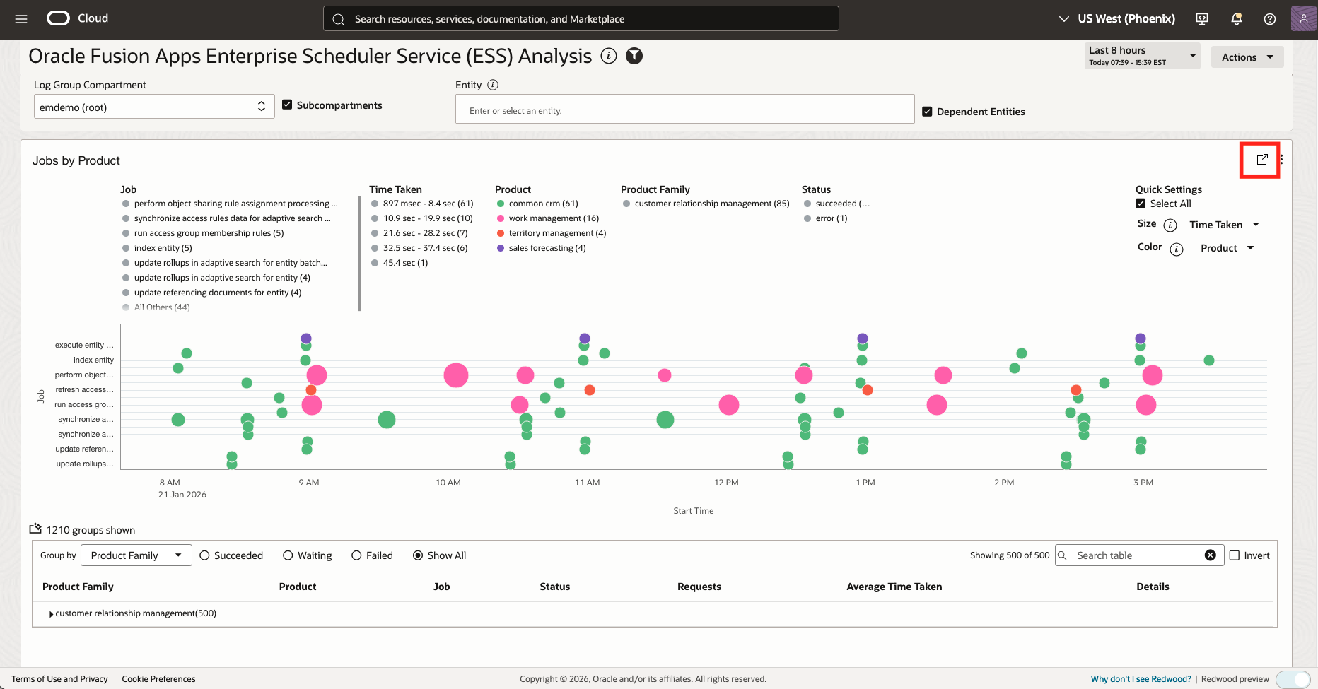Open Jobs by Product in expanded view
The image size is (1318, 689).
click(1261, 160)
